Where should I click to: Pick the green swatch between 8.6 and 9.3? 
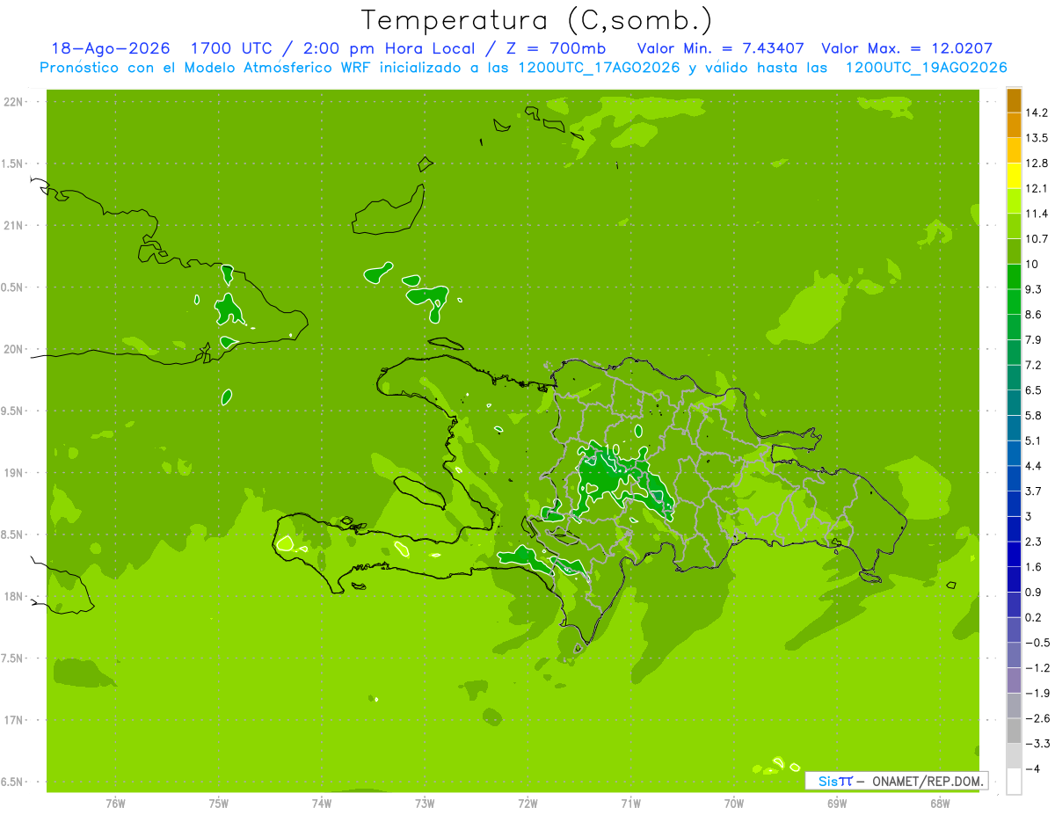(1014, 302)
